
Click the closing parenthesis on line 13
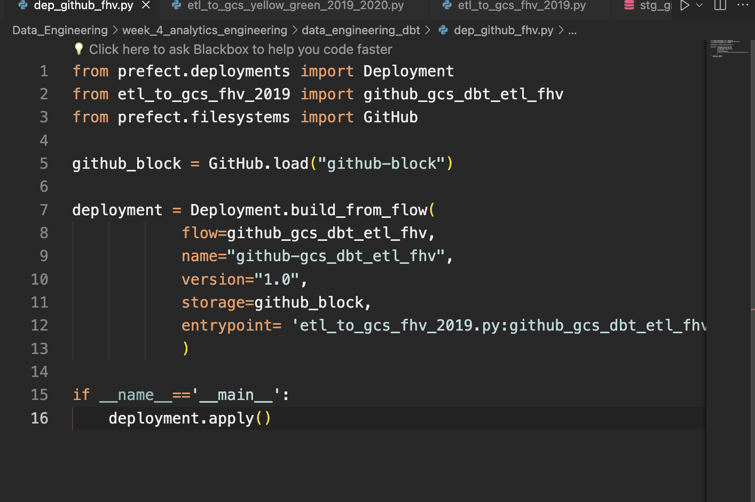[x=186, y=349]
